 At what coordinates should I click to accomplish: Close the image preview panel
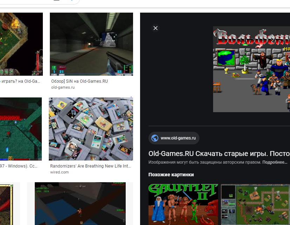pos(155,28)
